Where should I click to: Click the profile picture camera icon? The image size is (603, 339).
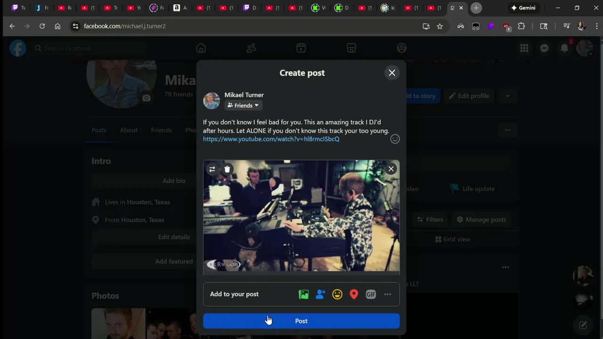tap(147, 98)
